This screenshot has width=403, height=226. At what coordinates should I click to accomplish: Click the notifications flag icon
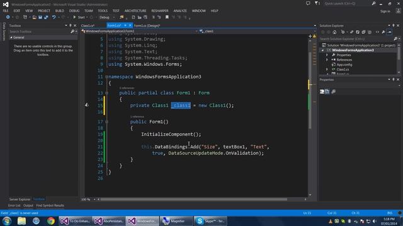pos(317,3)
